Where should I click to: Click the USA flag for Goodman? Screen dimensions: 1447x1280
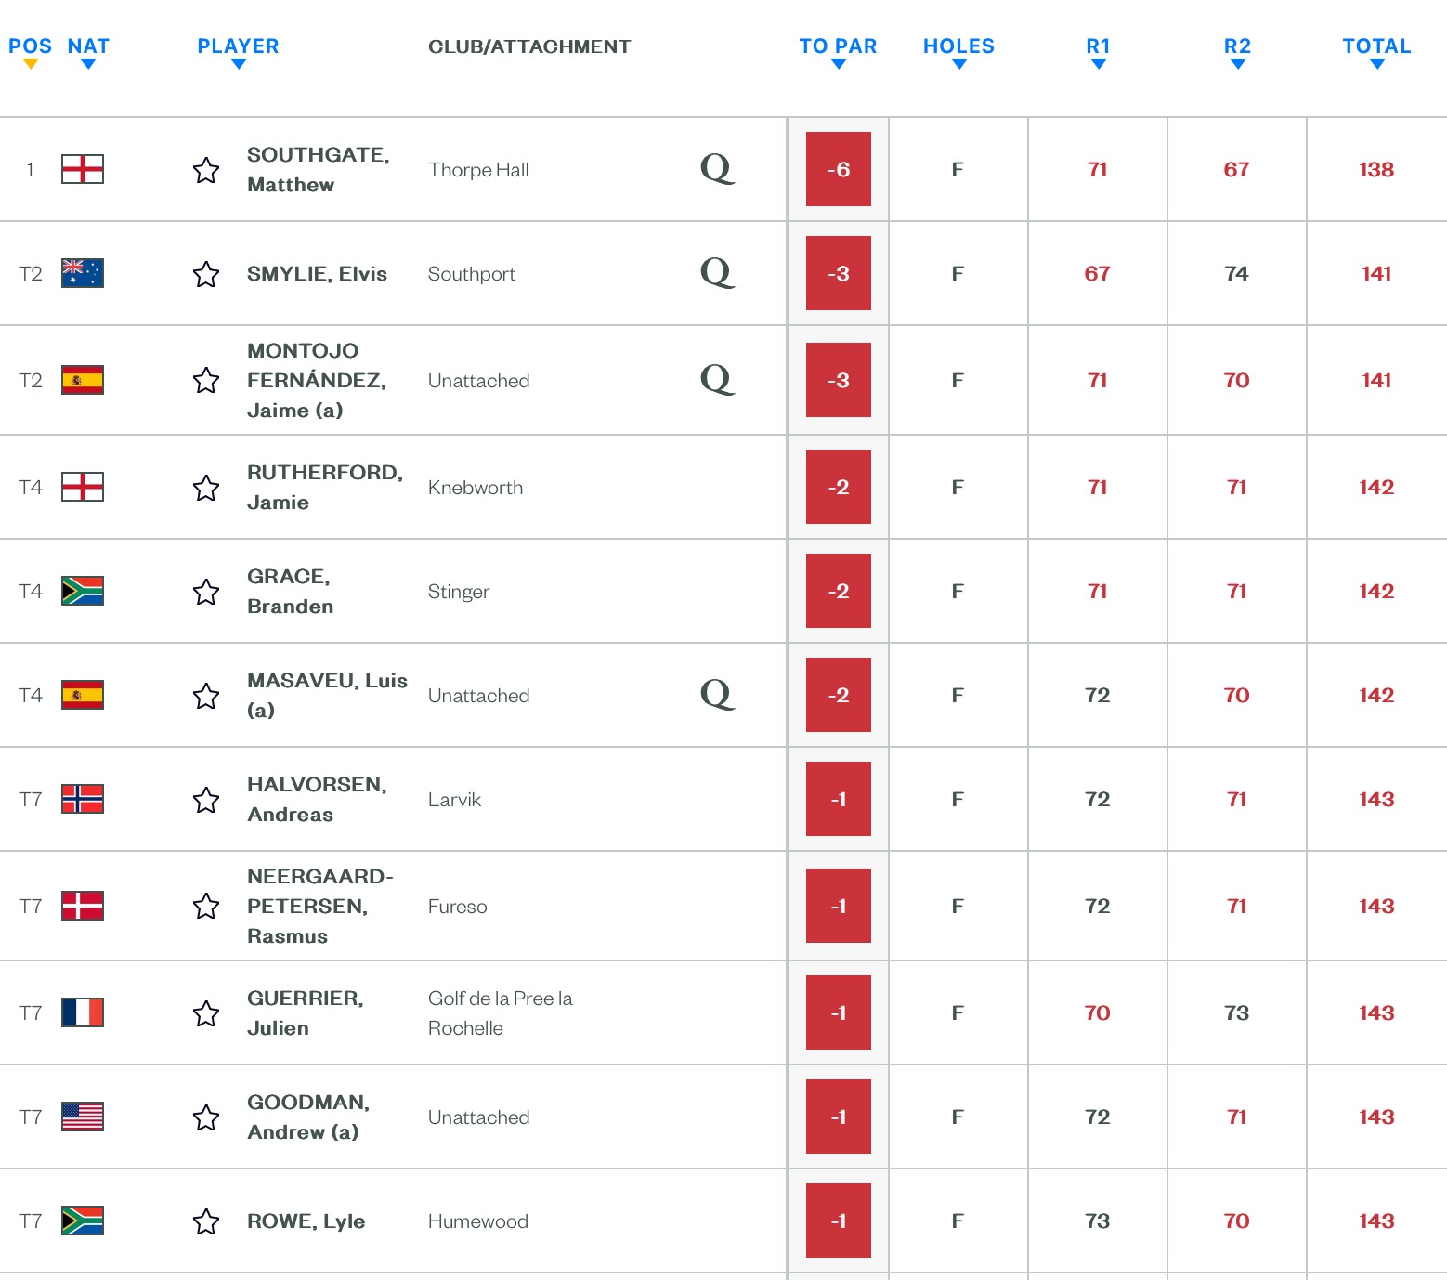coord(83,1117)
